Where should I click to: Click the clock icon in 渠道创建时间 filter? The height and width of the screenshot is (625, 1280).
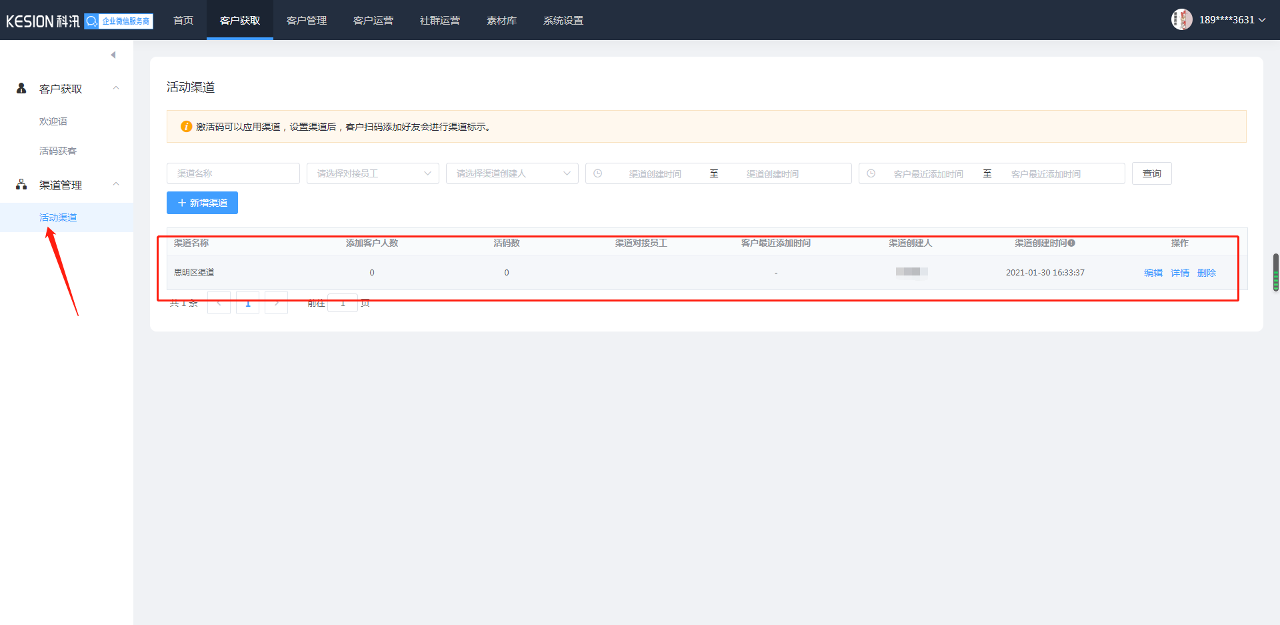(x=598, y=173)
